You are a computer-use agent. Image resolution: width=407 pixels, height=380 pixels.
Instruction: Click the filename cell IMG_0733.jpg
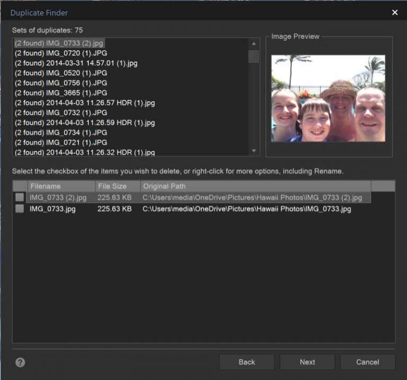coord(52,209)
